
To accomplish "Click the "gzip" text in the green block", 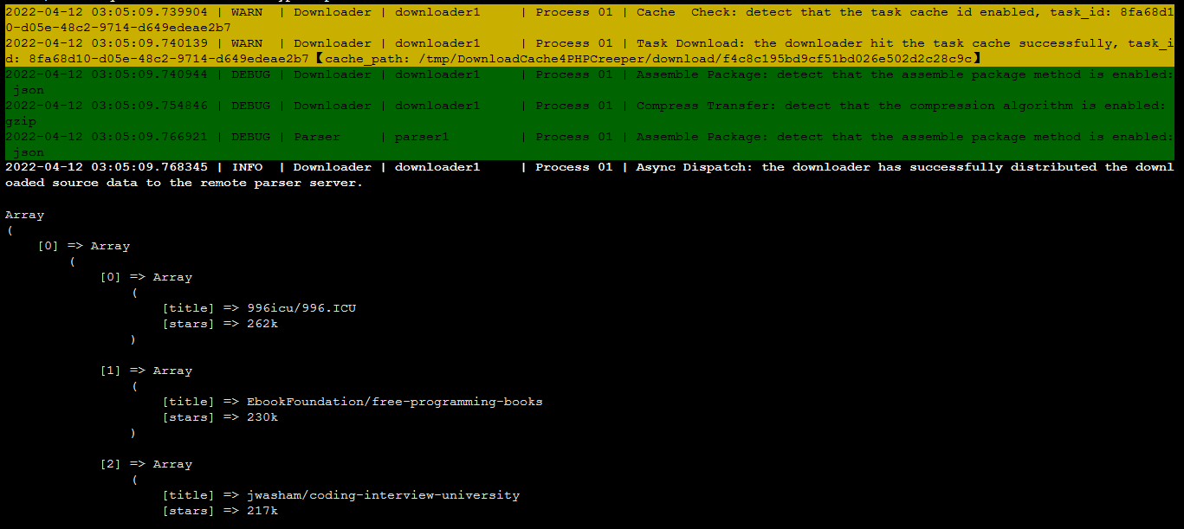I will [x=21, y=121].
